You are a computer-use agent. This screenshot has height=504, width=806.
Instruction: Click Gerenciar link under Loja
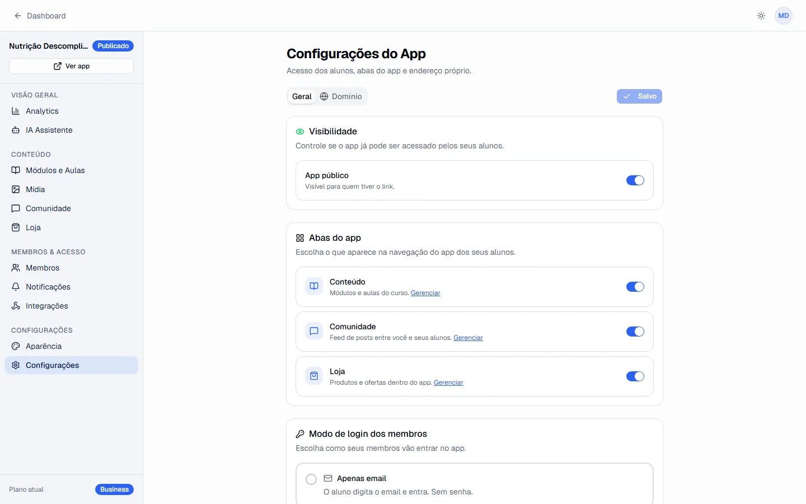tap(448, 382)
